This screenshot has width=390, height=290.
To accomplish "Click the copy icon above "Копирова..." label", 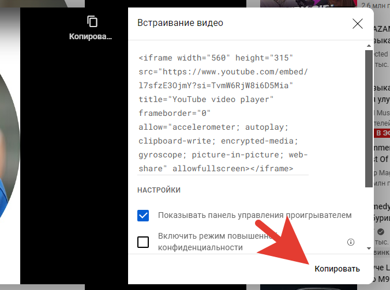I will (x=92, y=21).
